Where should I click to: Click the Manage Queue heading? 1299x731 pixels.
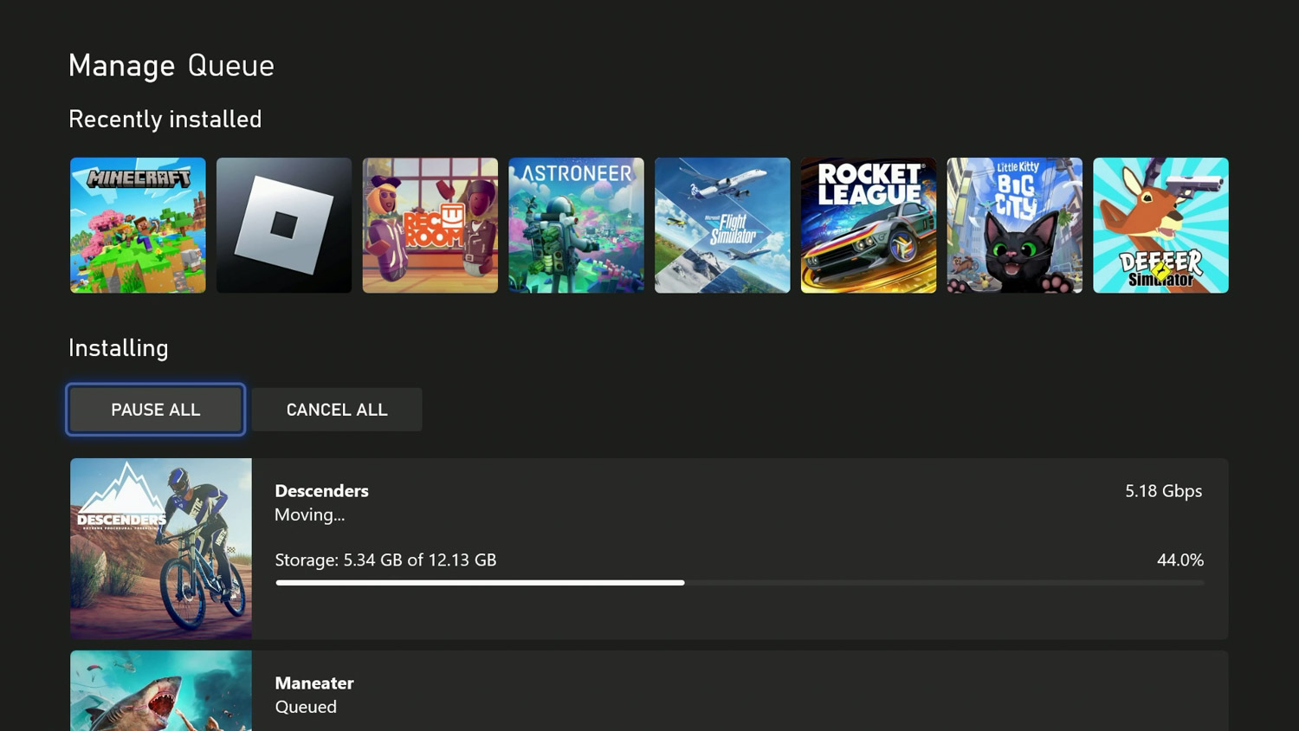pos(171,66)
